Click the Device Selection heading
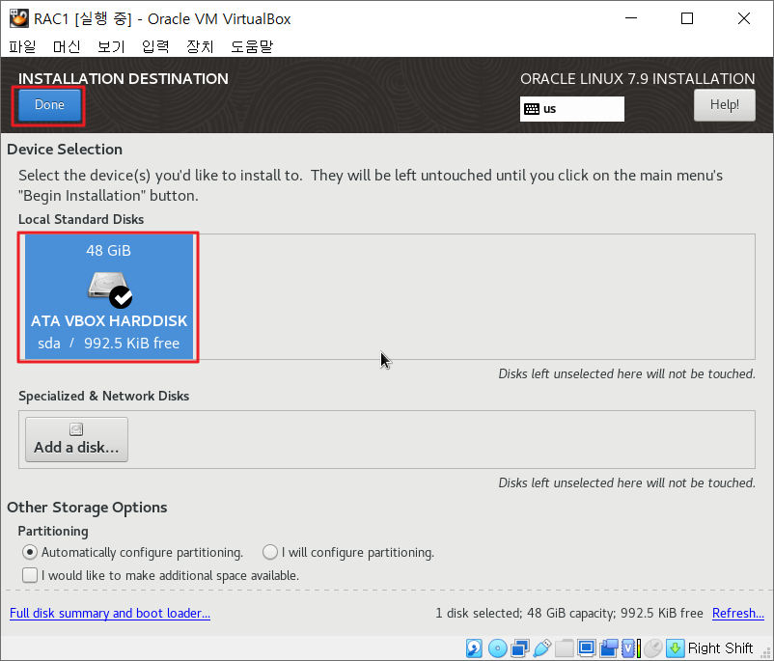The width and height of the screenshot is (774, 661). pyautogui.click(x=65, y=149)
